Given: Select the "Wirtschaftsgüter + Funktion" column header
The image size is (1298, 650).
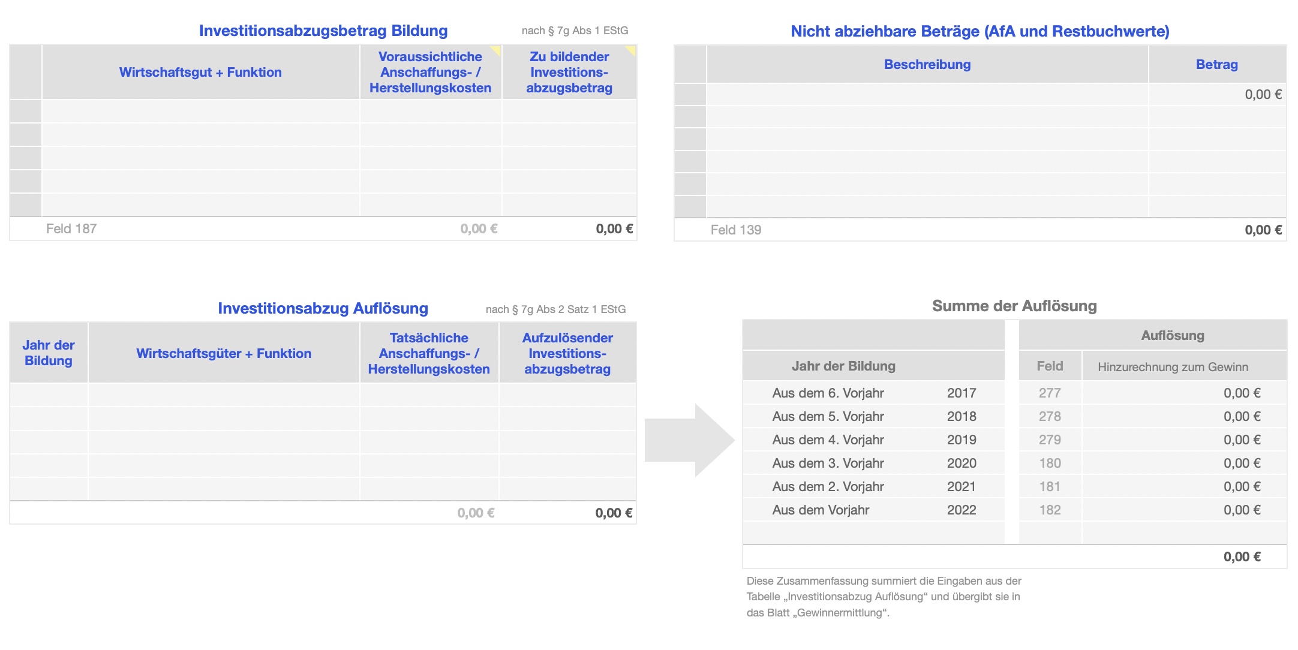Looking at the screenshot, I should (x=224, y=354).
